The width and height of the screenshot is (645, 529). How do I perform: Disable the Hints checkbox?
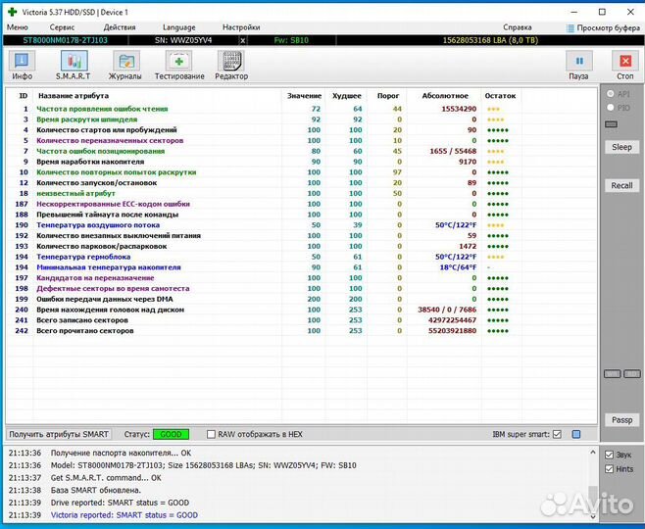pyautogui.click(x=610, y=469)
